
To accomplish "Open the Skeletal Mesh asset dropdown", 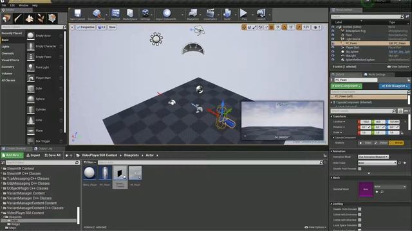I will [390, 187].
